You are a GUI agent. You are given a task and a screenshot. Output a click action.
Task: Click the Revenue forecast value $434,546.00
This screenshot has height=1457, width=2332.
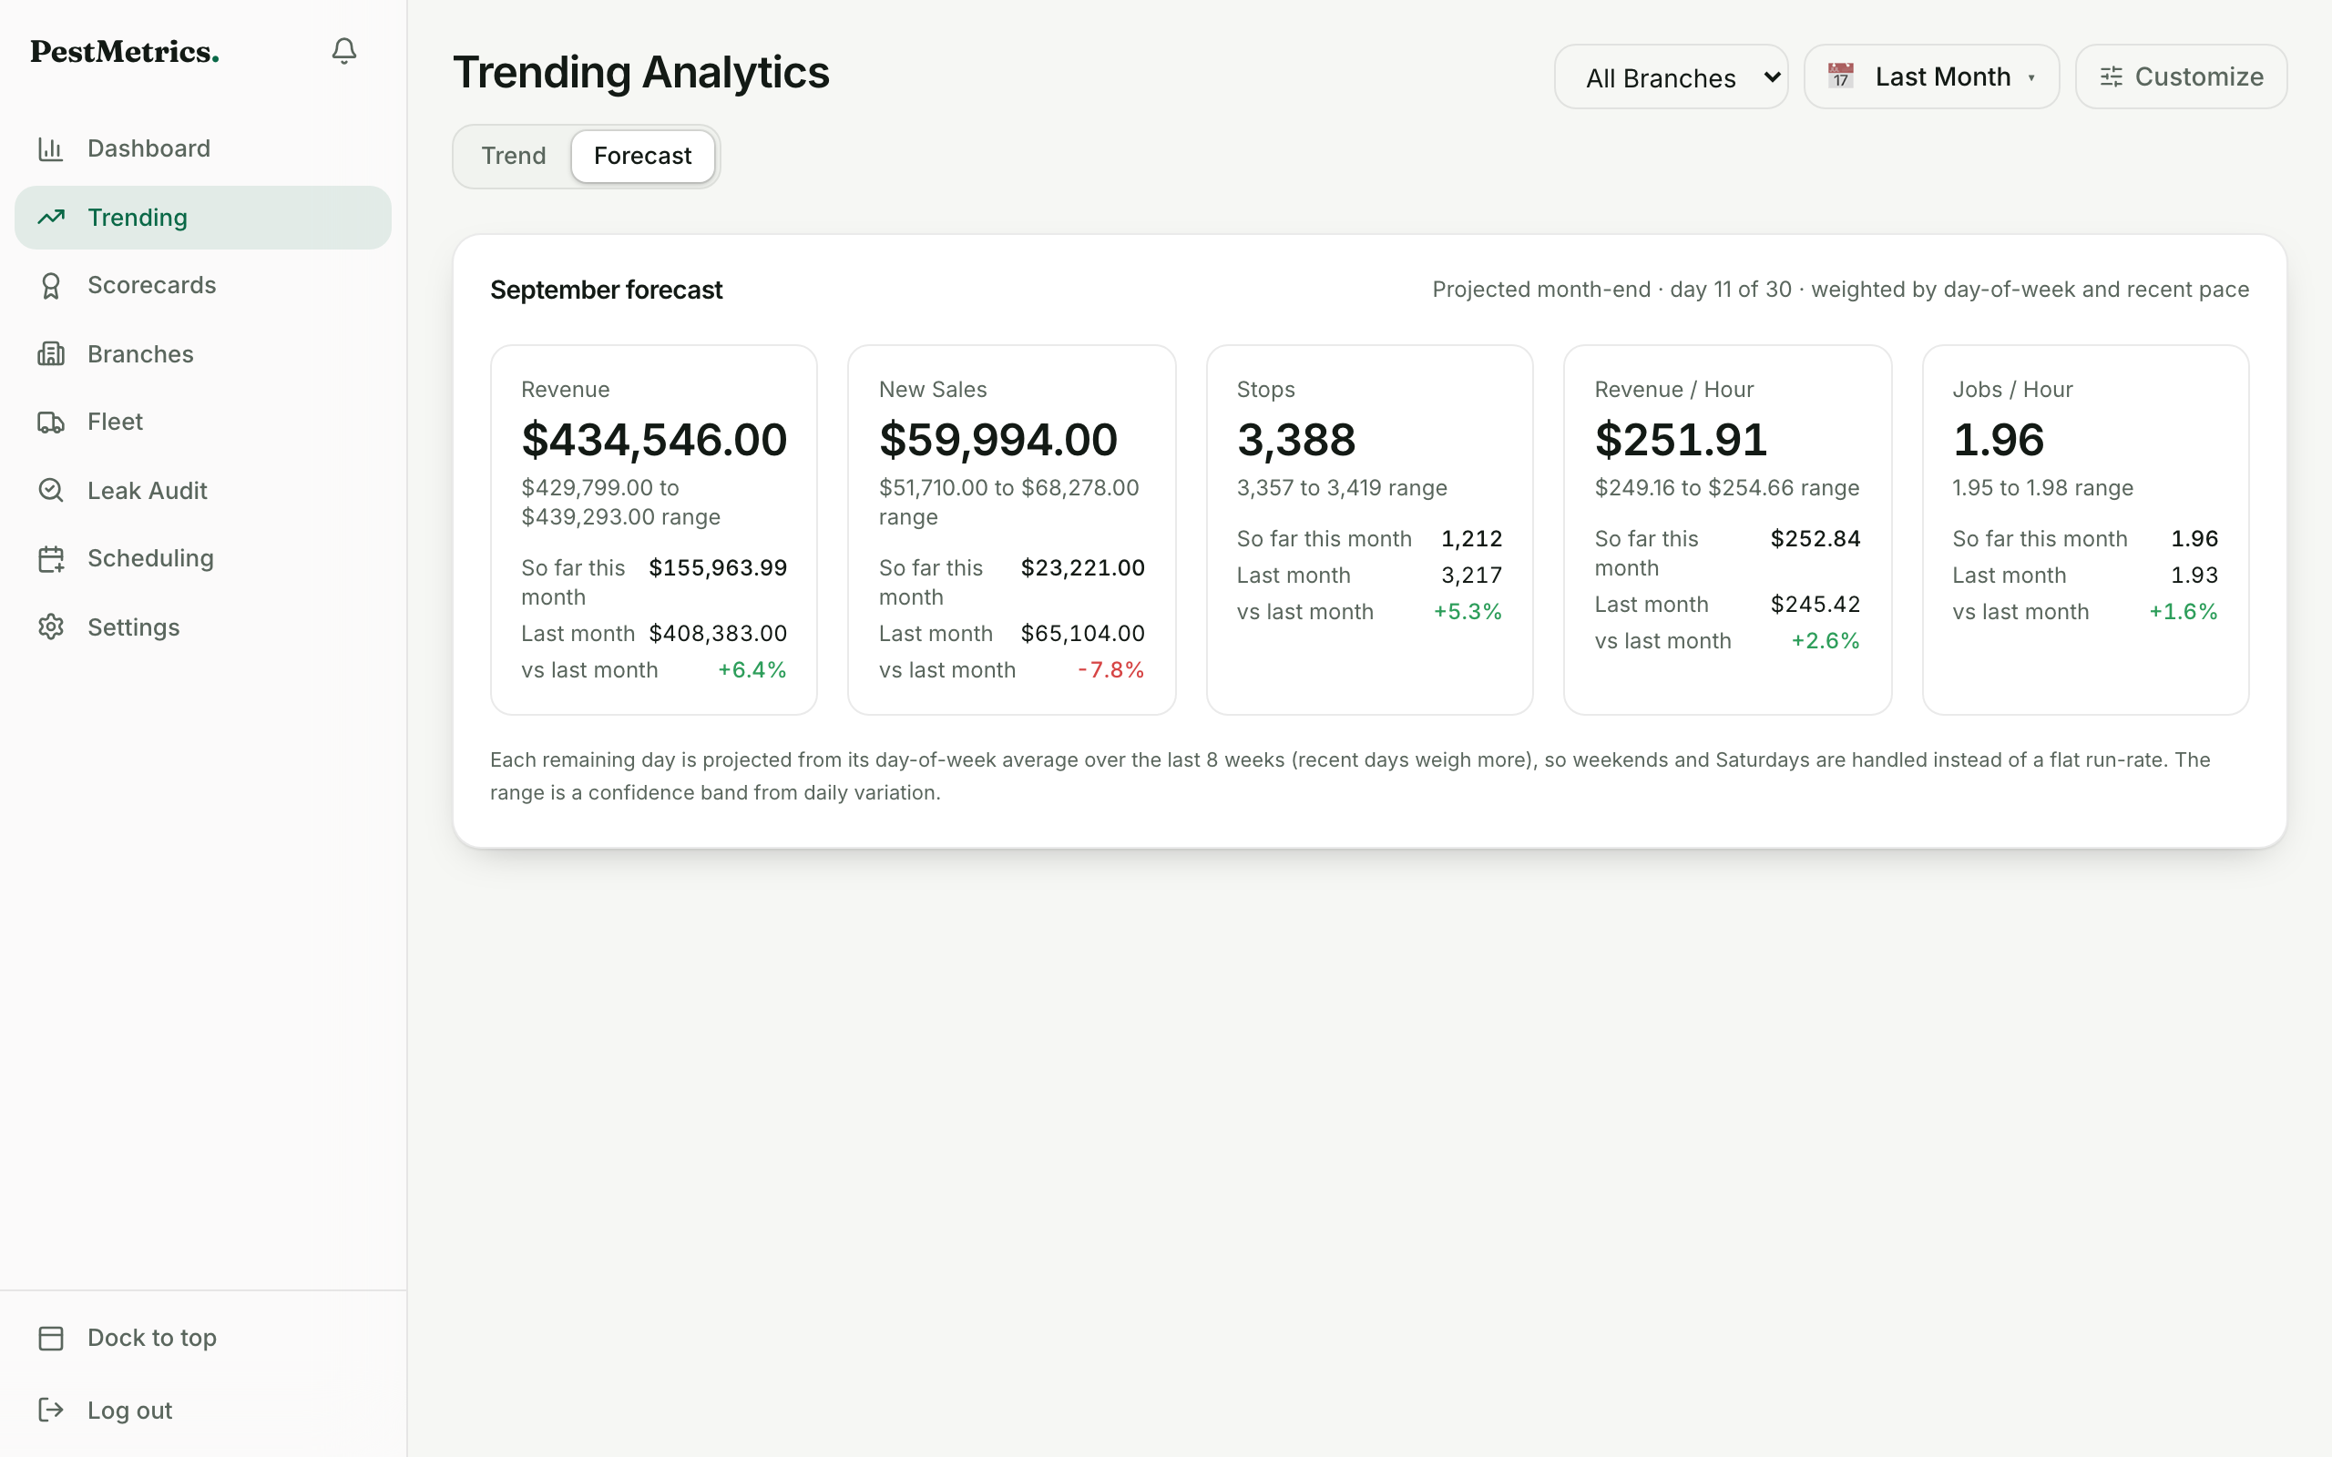[x=654, y=441]
